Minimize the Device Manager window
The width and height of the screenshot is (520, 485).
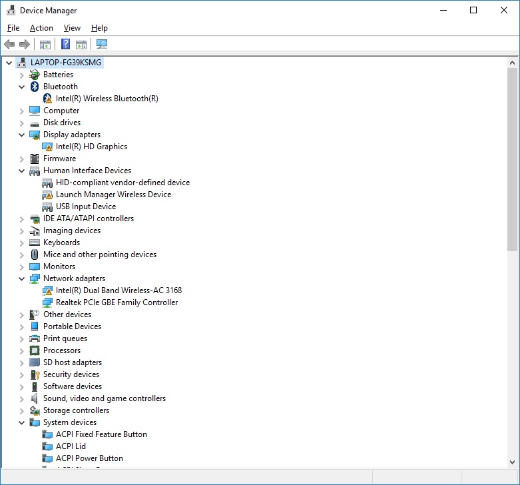pyautogui.click(x=443, y=10)
